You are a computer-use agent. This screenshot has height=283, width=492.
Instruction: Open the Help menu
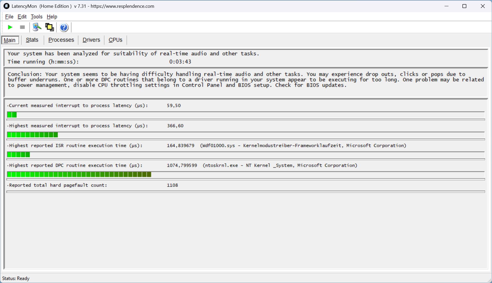[x=52, y=17]
